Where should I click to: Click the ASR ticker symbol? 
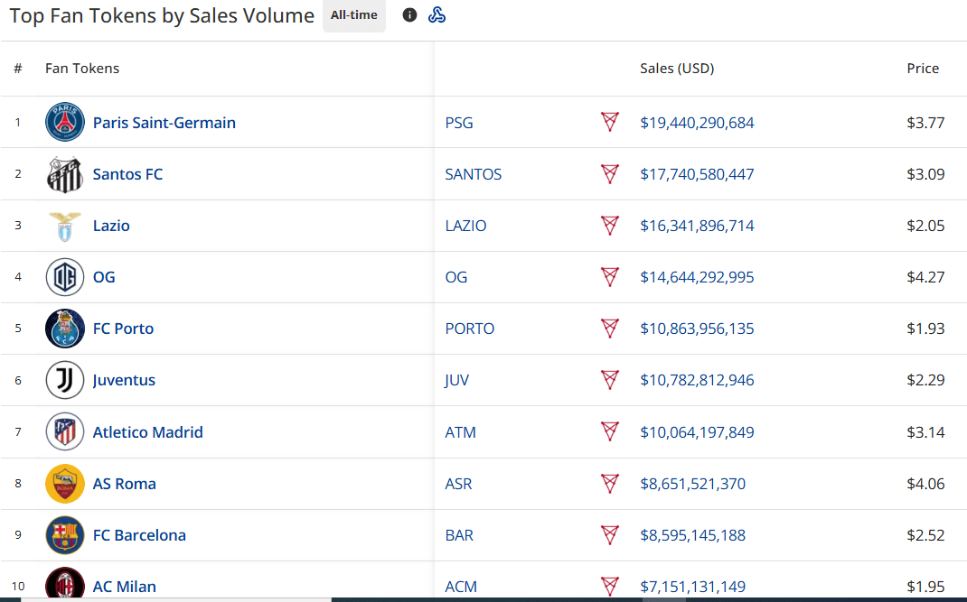point(458,484)
